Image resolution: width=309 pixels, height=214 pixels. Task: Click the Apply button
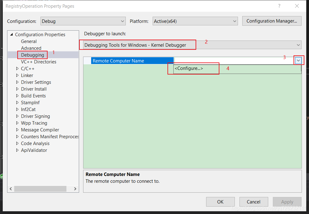point(287,202)
